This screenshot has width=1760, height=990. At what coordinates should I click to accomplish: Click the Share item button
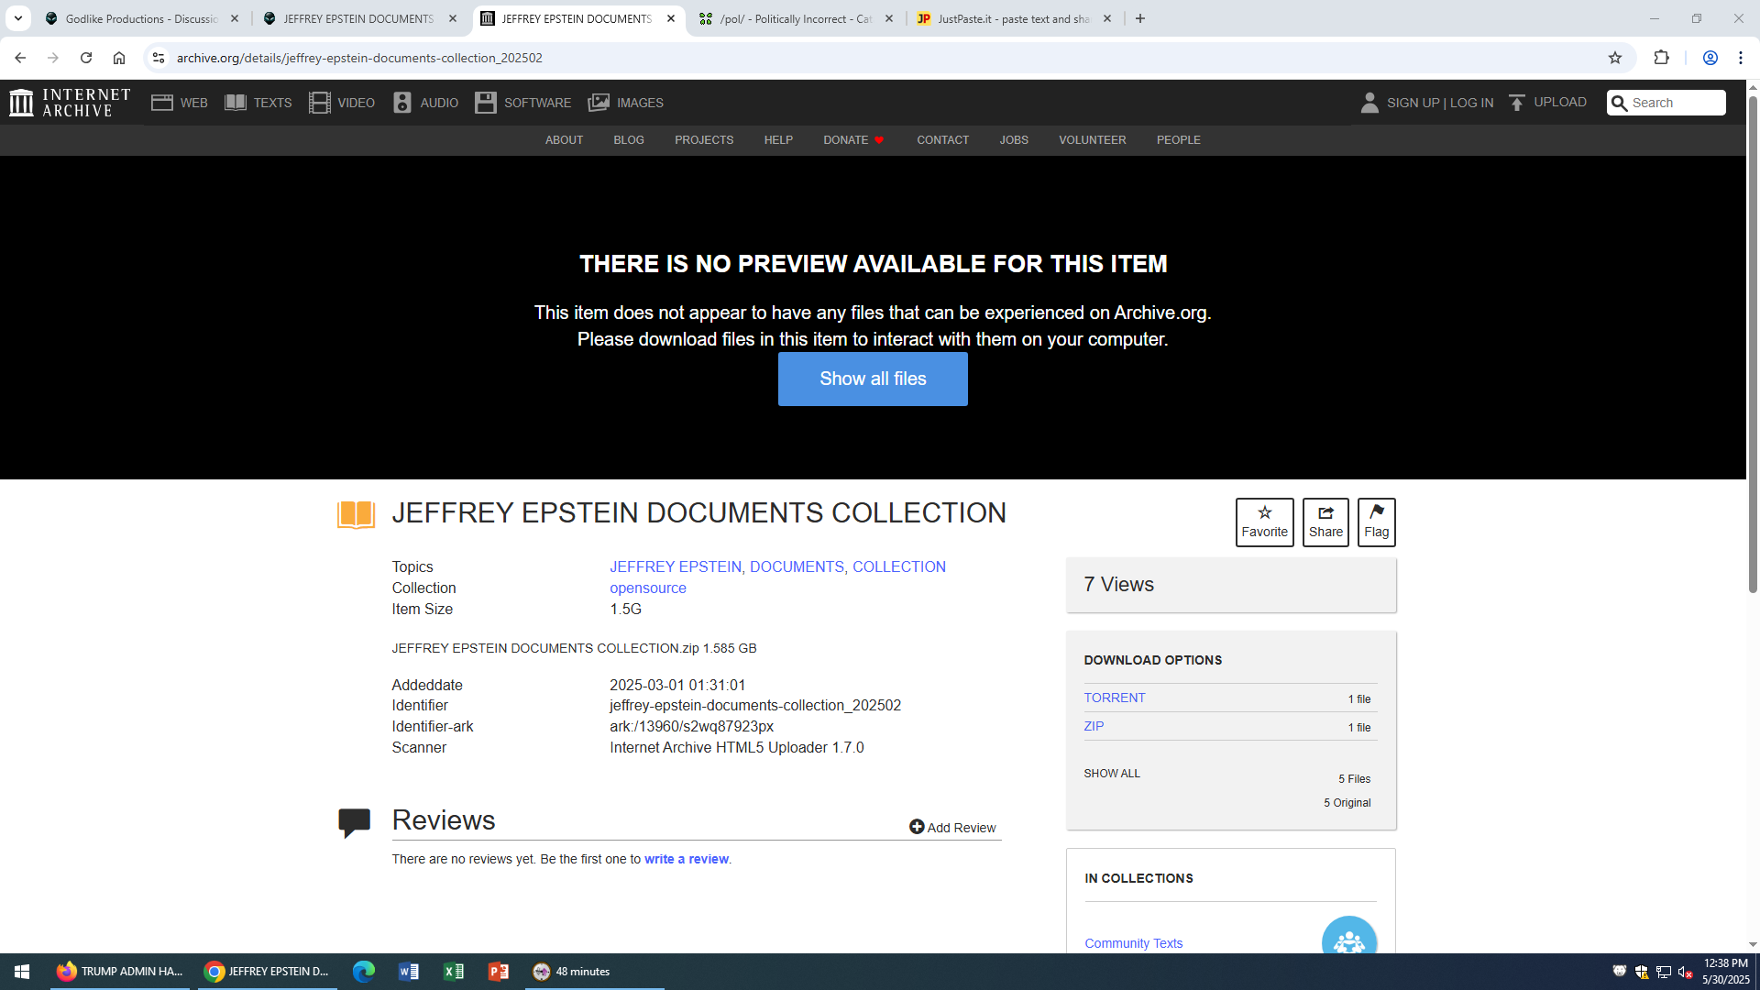tap(1325, 522)
